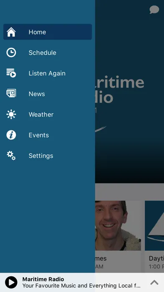164x292 pixels.
Task: Open the Settings menu item
Action: coord(48,156)
